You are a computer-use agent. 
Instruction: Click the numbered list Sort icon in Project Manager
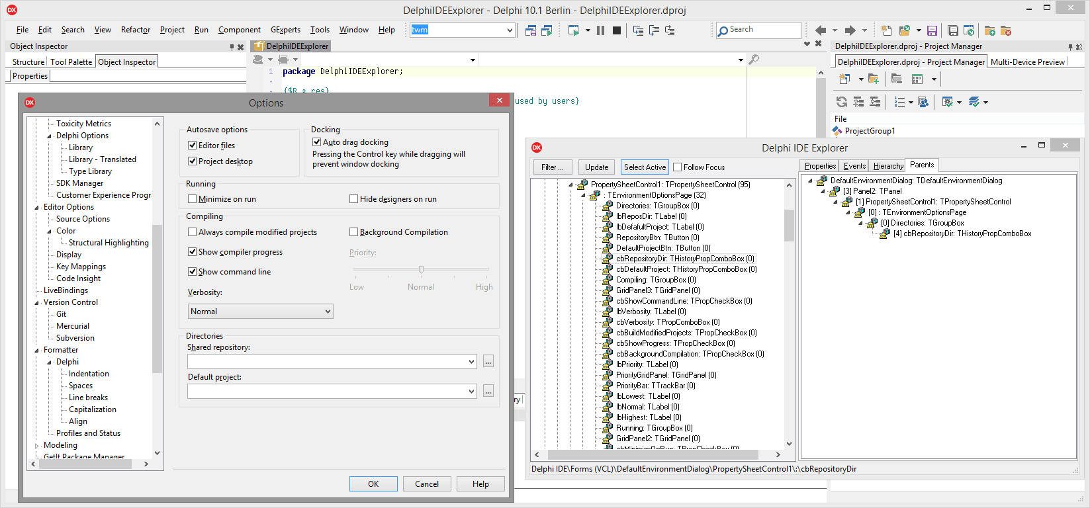pos(899,102)
